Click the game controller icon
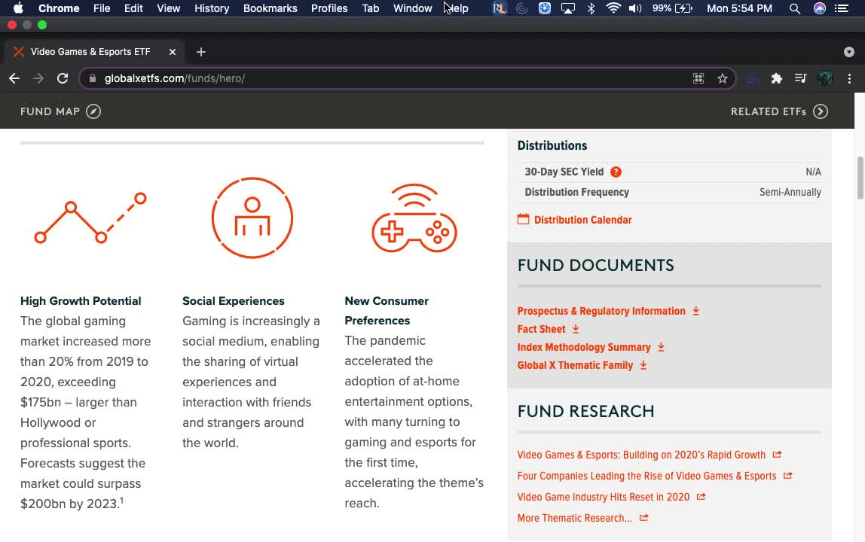The width and height of the screenshot is (865, 542). [414, 218]
